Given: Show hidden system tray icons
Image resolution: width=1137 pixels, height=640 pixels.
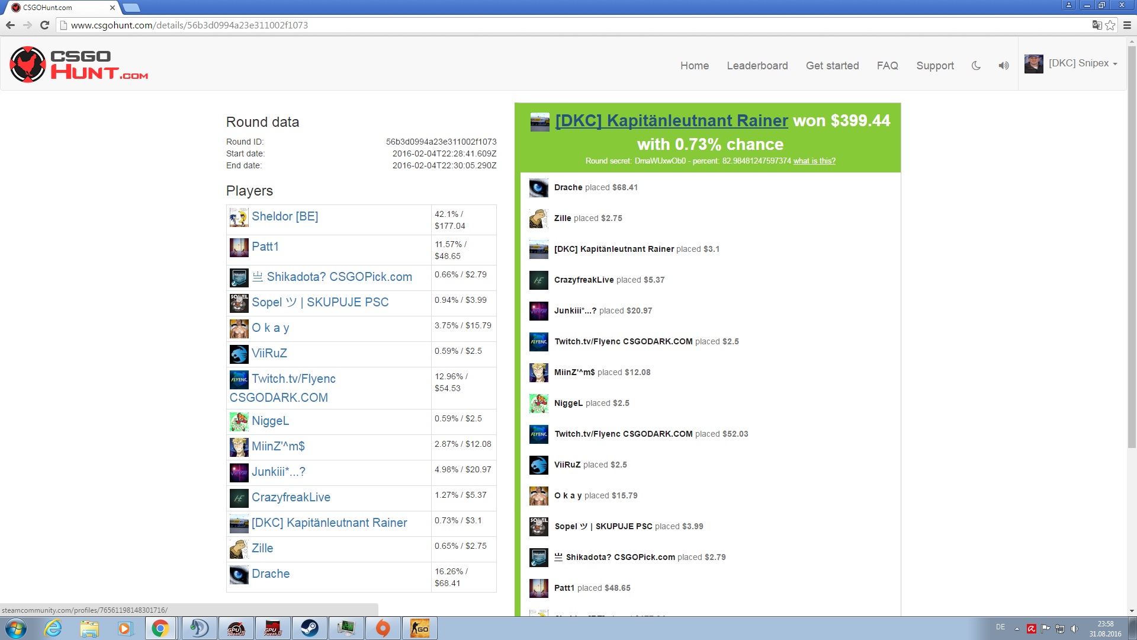Looking at the screenshot, I should point(1017,628).
